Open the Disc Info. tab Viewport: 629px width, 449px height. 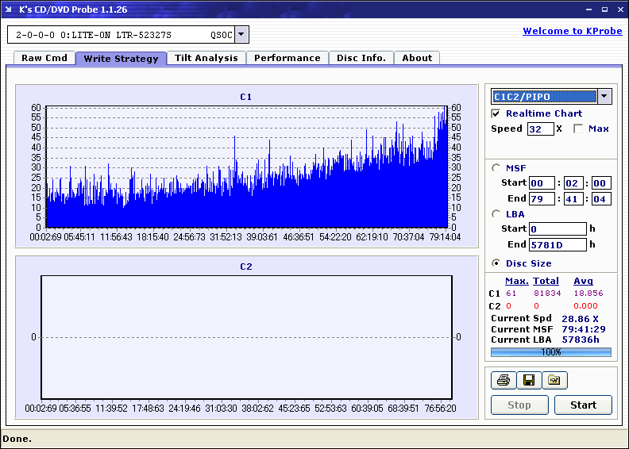coord(361,58)
